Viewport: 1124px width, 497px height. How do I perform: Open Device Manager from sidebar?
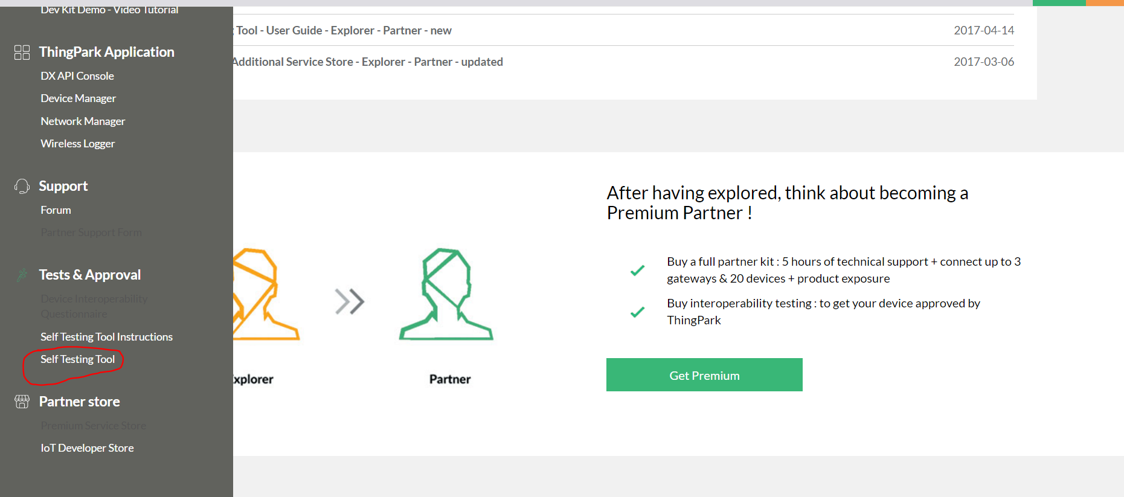click(79, 98)
